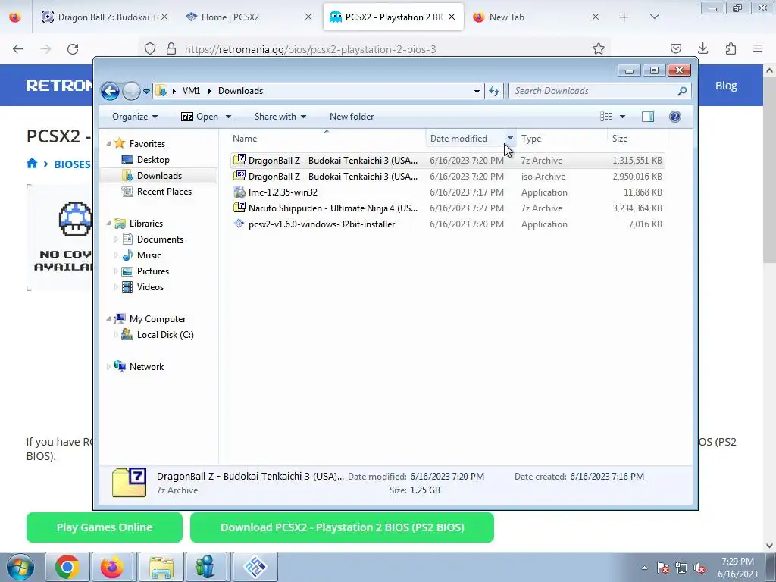Click the pcsx2 installer file icon
The image size is (776, 582).
[239, 224]
